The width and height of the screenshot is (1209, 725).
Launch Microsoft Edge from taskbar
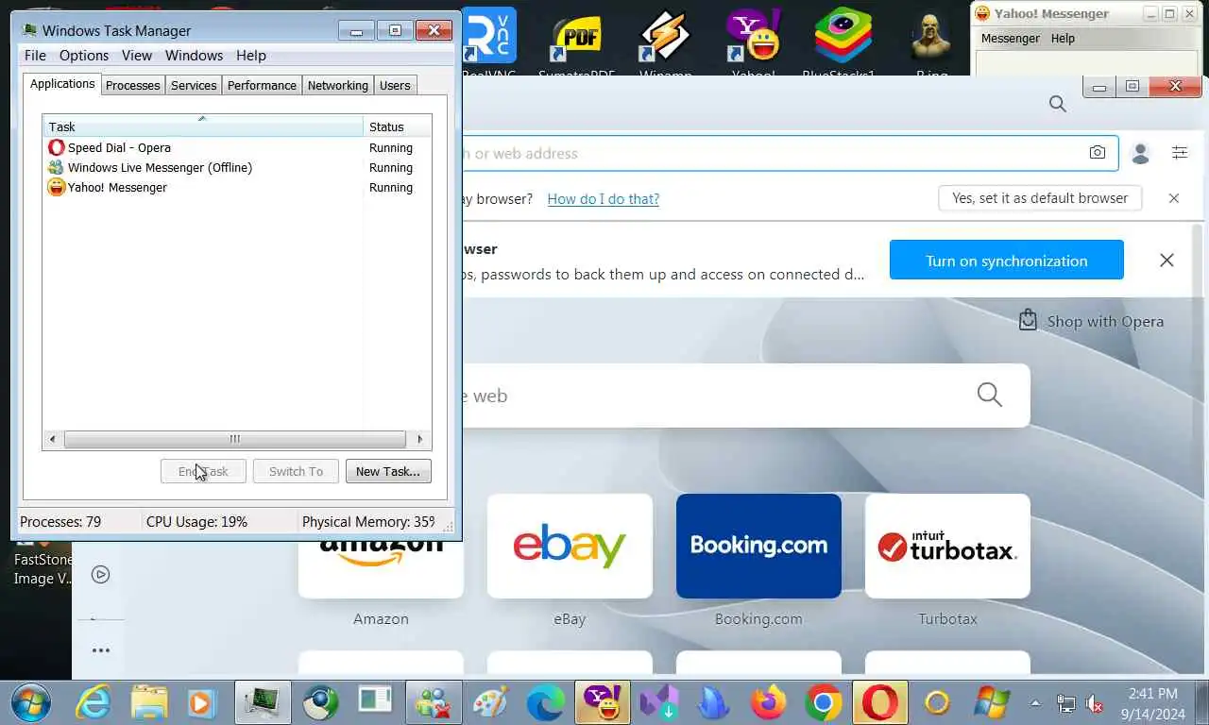pos(545,702)
